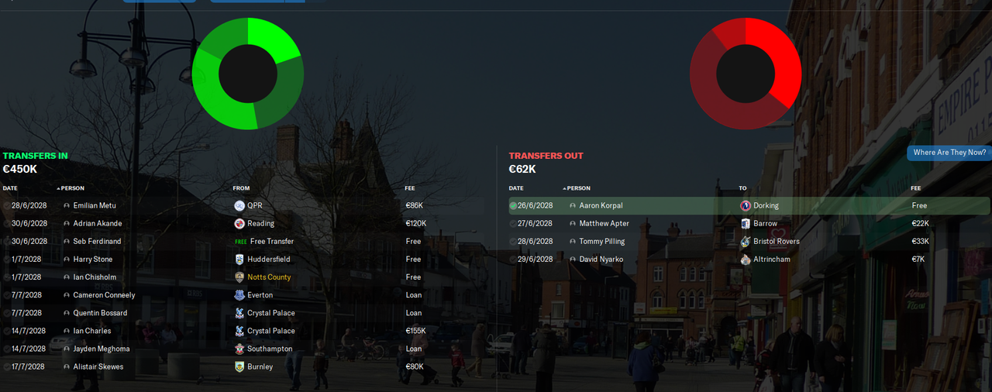
Task: Click the Altrincham club badge
Action: point(746,260)
